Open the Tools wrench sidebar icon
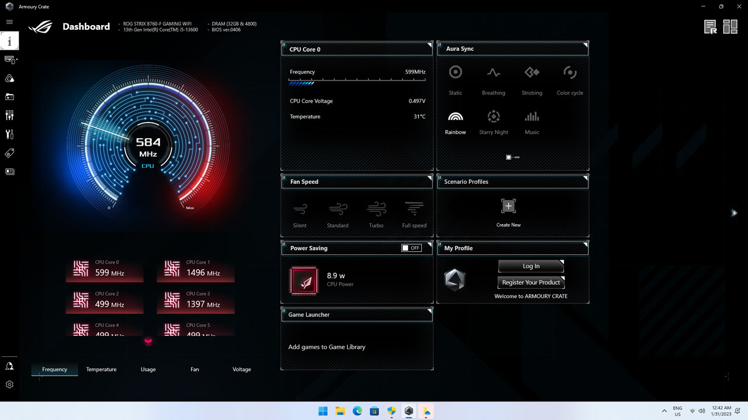The width and height of the screenshot is (748, 420). click(9, 134)
